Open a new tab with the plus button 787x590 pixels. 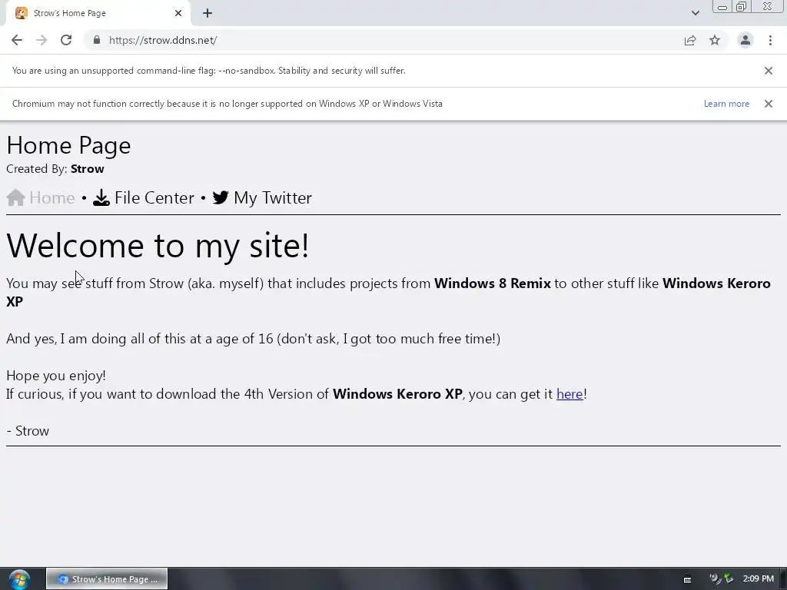coord(208,13)
